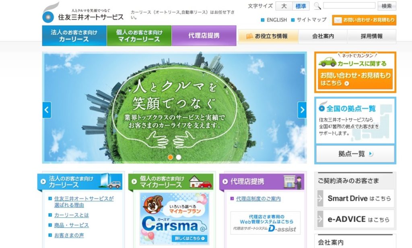Click the arrow icon beside e-ADVICE

[320, 219]
